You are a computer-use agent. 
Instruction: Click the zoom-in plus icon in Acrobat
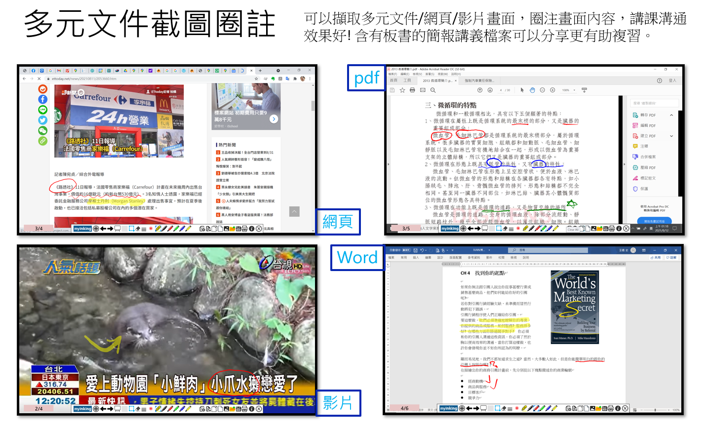tap(552, 90)
